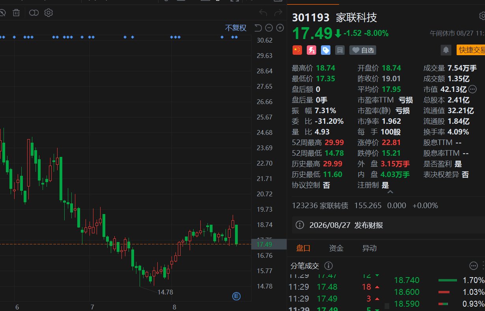Zoom out the chart with minus icon

[x=269, y=28]
